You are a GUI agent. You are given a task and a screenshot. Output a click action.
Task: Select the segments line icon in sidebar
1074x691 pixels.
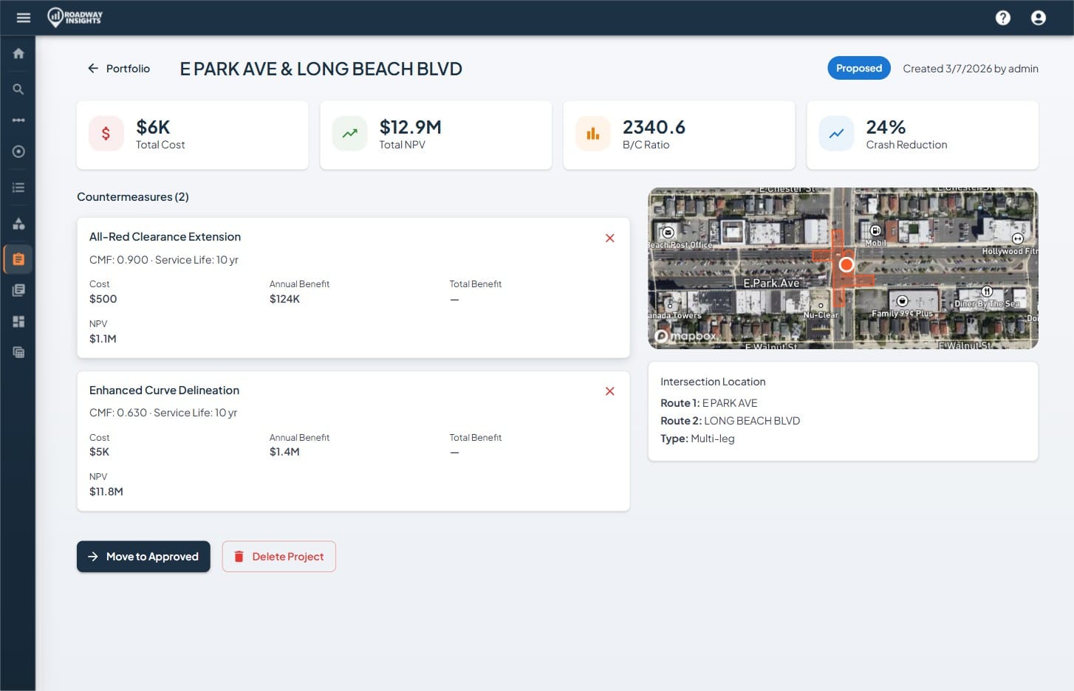pos(18,120)
